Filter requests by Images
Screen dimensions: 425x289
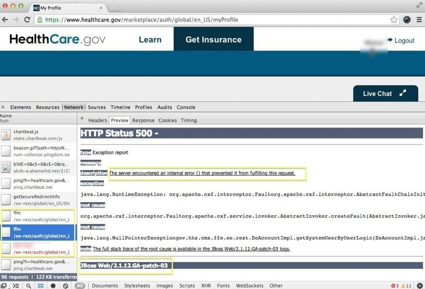[x=165, y=285]
